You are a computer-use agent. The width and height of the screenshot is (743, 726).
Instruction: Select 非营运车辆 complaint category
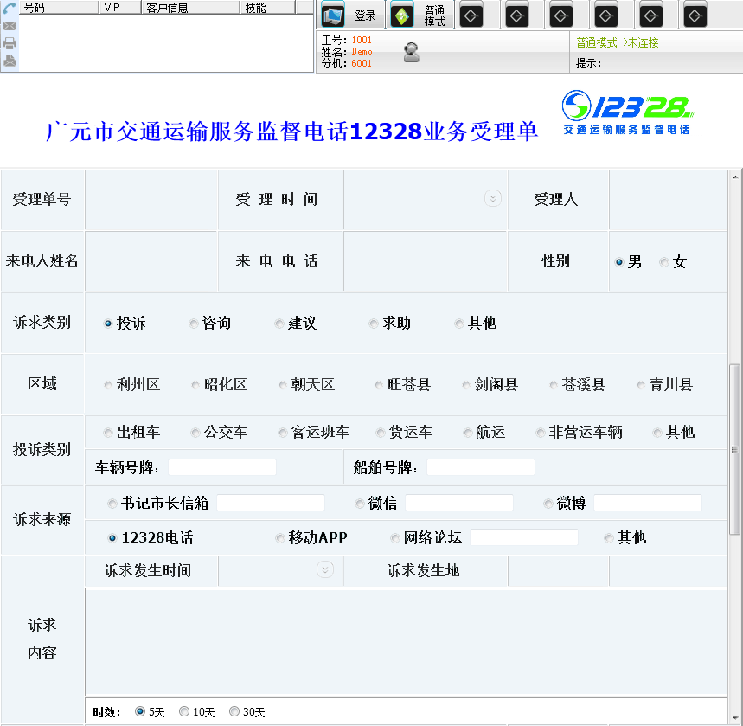click(541, 433)
